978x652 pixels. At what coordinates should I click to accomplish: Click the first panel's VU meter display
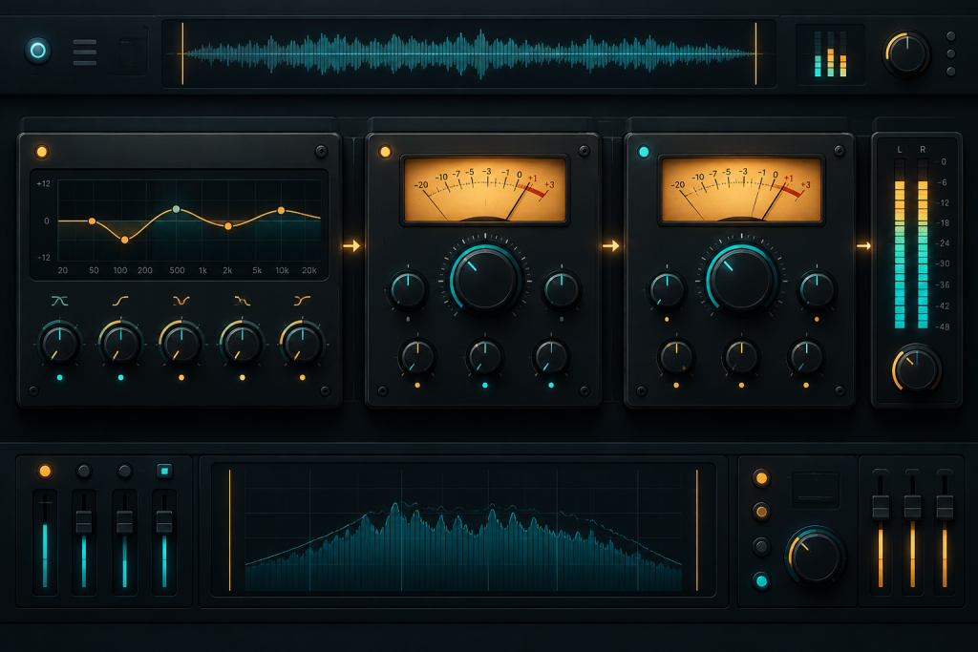click(484, 190)
